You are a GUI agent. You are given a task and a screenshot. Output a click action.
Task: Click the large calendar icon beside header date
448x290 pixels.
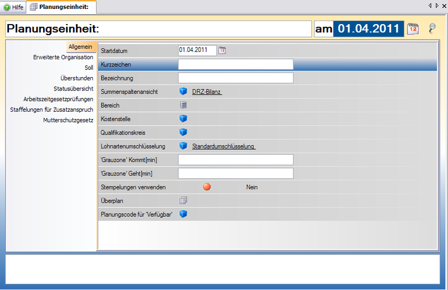[x=413, y=29]
